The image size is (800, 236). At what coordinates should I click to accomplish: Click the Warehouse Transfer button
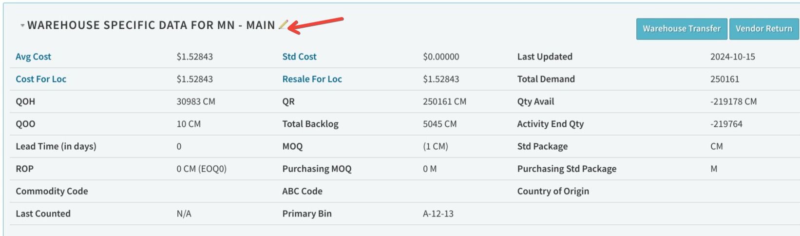pyautogui.click(x=681, y=29)
